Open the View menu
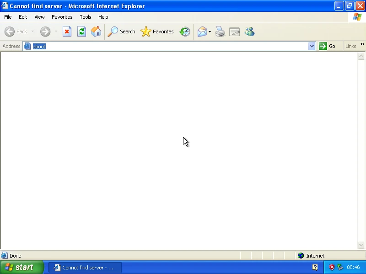366x274 pixels. point(39,17)
